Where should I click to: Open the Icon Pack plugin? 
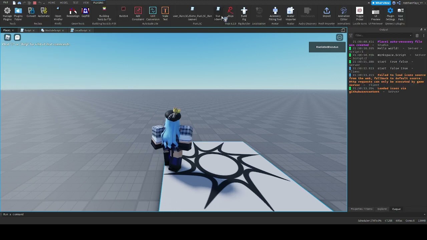coord(401,14)
